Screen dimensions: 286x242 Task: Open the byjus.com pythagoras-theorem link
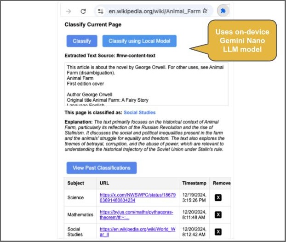click(x=136, y=214)
